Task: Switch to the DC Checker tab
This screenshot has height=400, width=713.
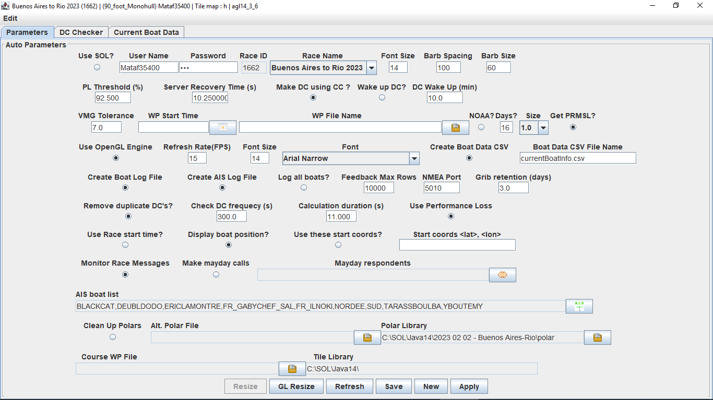Action: click(81, 32)
